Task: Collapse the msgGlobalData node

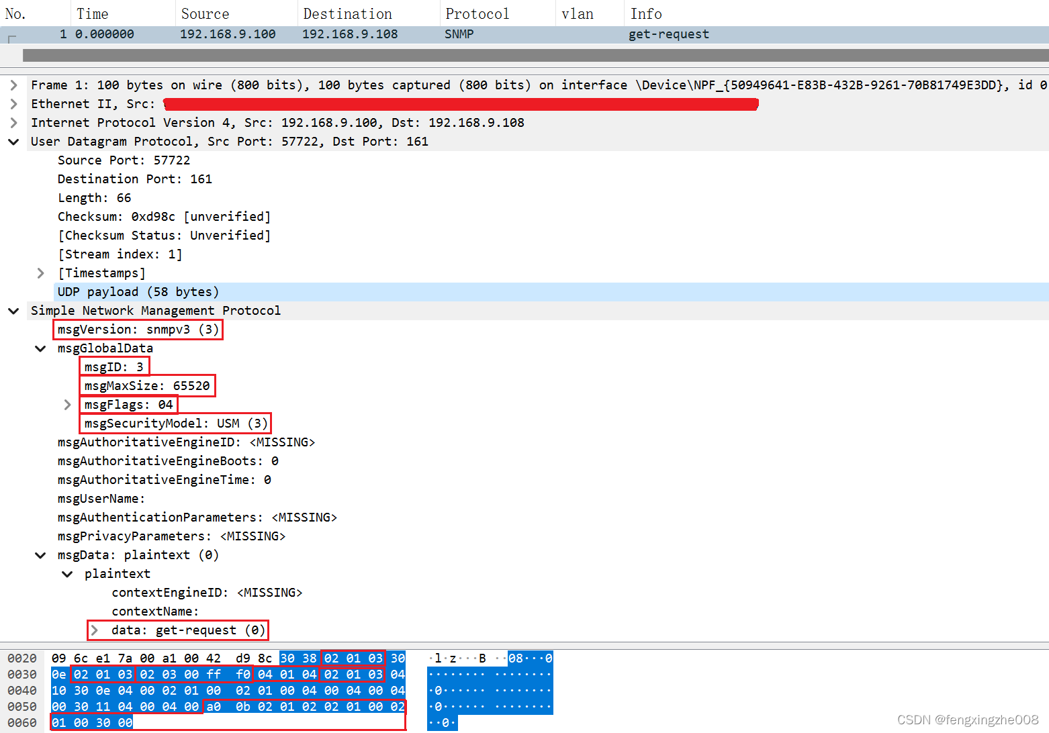Action: (40, 348)
